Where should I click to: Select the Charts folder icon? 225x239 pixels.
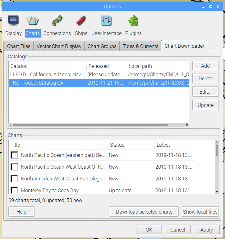[x=33, y=20]
